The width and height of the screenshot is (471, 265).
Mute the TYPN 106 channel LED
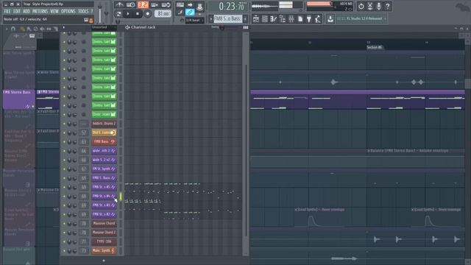point(64,242)
